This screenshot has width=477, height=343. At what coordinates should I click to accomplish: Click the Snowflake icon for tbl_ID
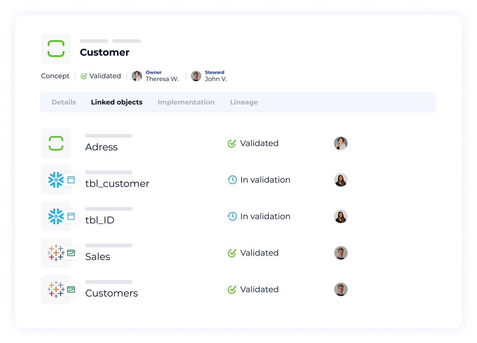(x=56, y=216)
